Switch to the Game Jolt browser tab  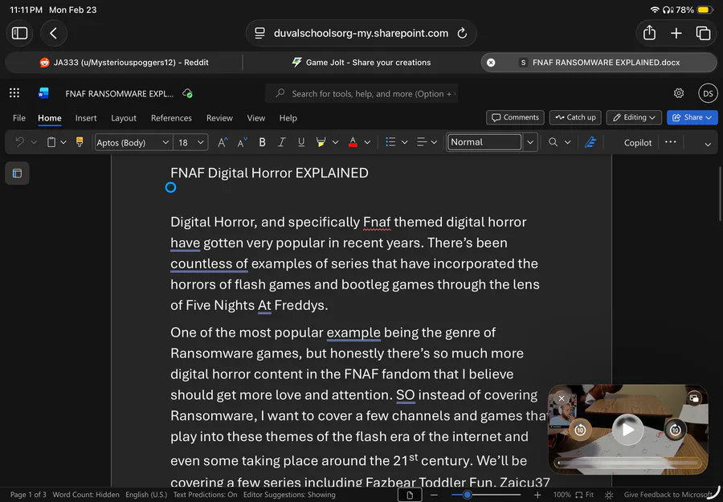click(361, 62)
